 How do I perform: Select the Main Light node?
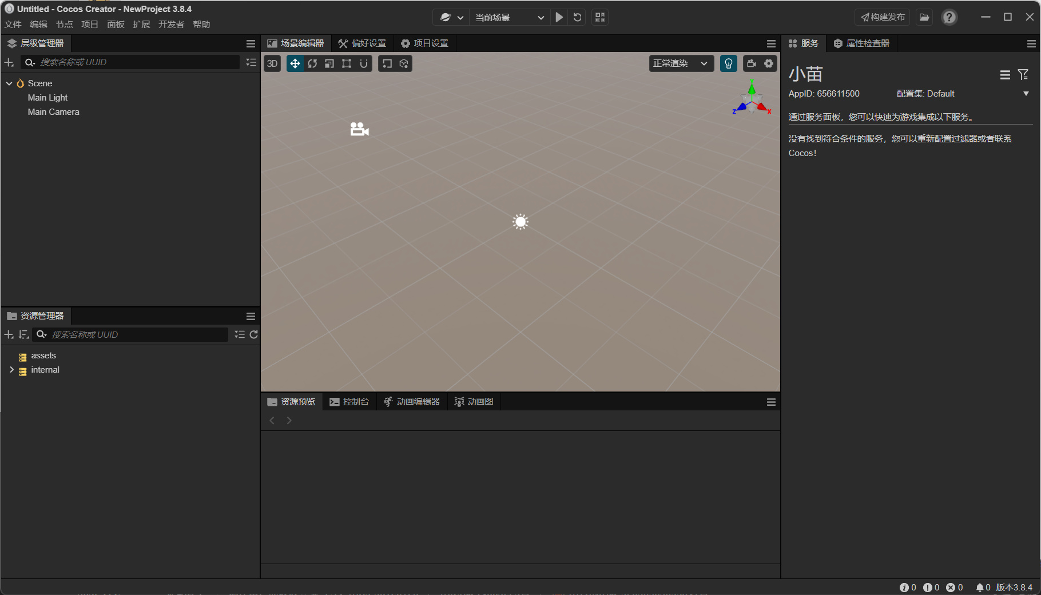point(47,98)
